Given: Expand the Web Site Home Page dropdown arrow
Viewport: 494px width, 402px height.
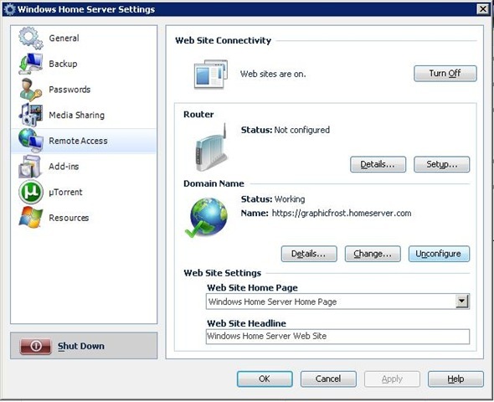Looking at the screenshot, I should click(462, 301).
